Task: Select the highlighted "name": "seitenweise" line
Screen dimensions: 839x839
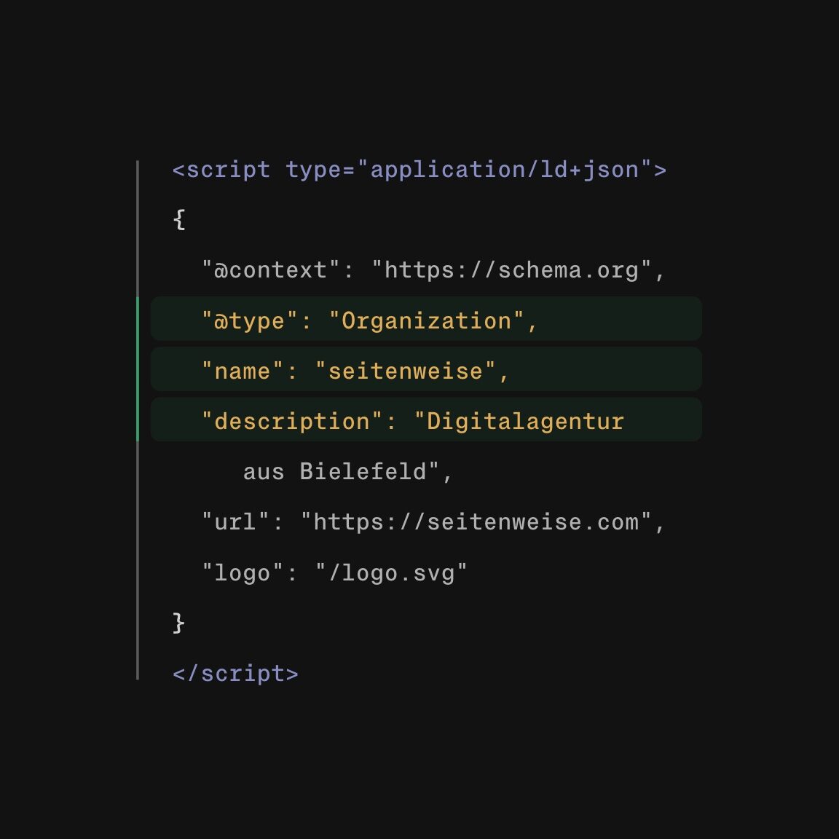Action: 426,369
